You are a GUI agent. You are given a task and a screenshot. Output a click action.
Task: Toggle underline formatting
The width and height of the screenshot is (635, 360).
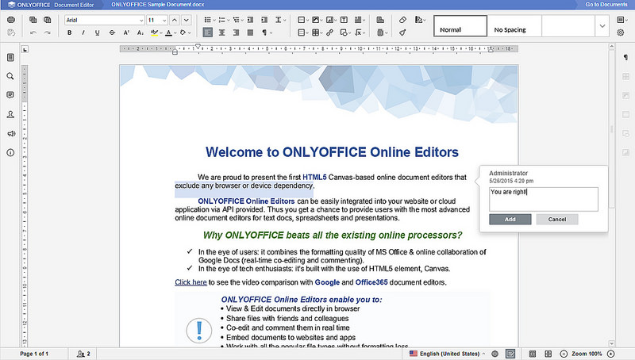pyautogui.click(x=98, y=33)
